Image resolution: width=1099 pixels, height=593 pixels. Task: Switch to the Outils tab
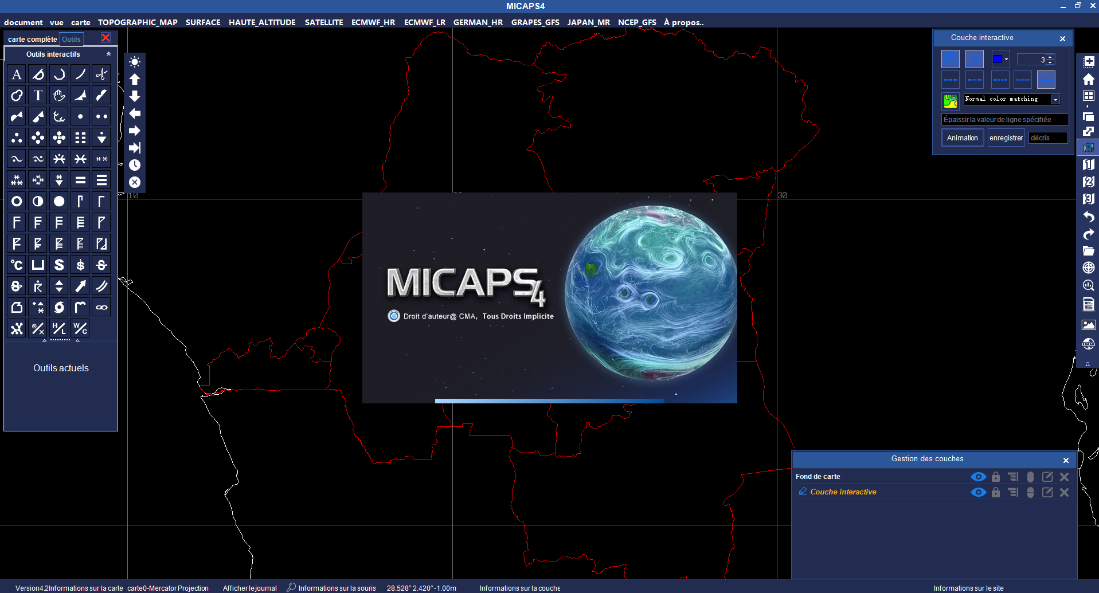point(71,40)
